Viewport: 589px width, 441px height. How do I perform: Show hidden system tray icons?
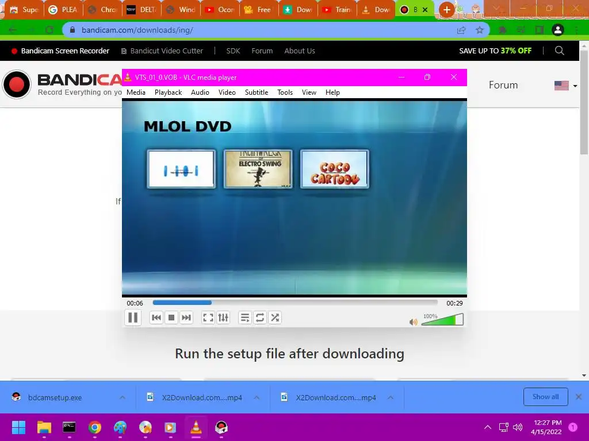point(488,427)
